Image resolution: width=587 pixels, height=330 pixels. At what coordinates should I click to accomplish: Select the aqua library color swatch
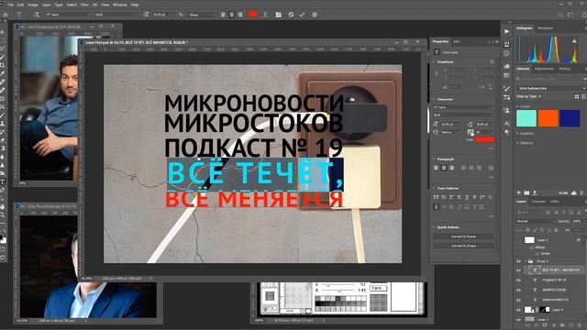pos(526,118)
